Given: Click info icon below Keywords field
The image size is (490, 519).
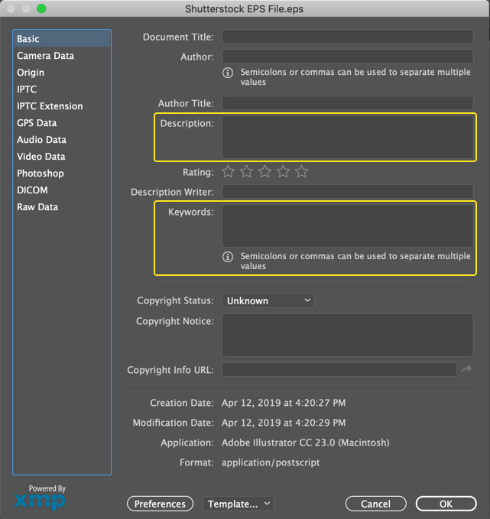Looking at the screenshot, I should point(228,257).
